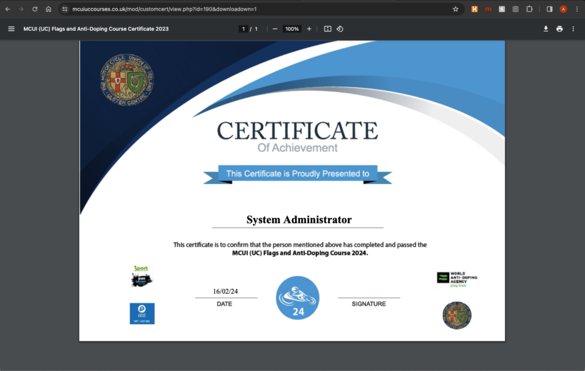Select the certificate title in the toolbar

95,29
